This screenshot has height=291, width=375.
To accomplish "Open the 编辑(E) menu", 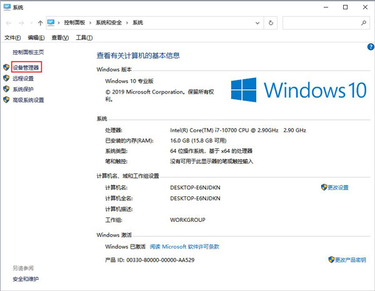I will pyautogui.click(x=36, y=37).
